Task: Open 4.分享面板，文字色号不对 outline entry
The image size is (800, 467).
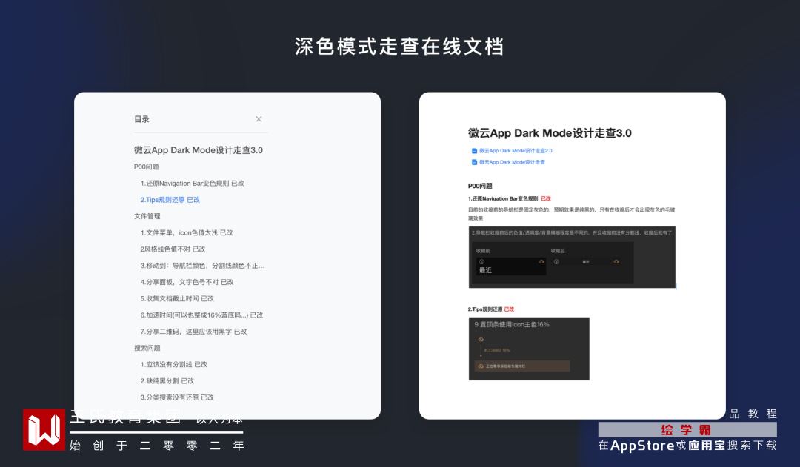Action: pos(187,282)
